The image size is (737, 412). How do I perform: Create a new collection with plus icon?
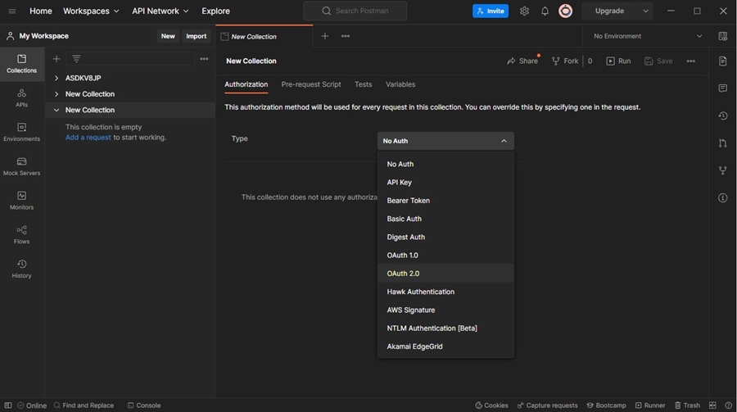(x=57, y=59)
